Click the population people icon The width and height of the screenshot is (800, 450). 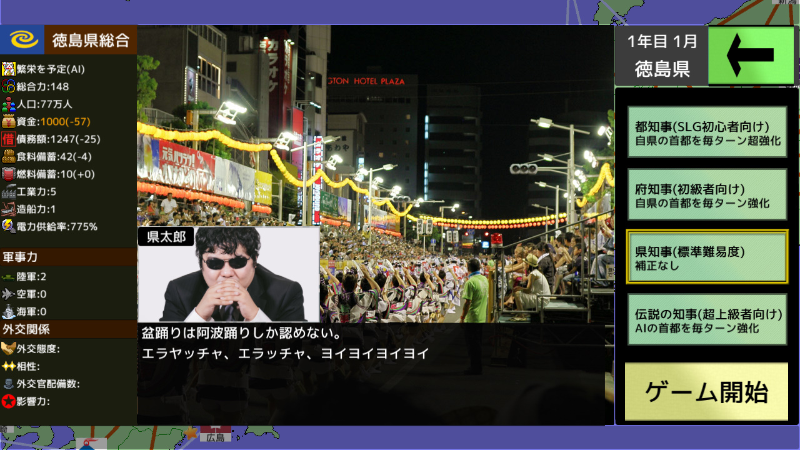(x=8, y=104)
